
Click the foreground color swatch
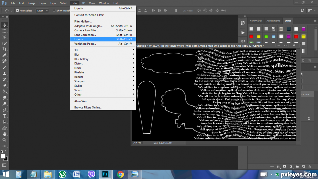pyautogui.click(x=3, y=156)
